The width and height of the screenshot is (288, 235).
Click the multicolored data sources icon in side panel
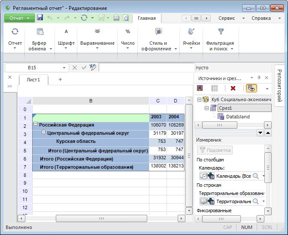(x=200, y=88)
